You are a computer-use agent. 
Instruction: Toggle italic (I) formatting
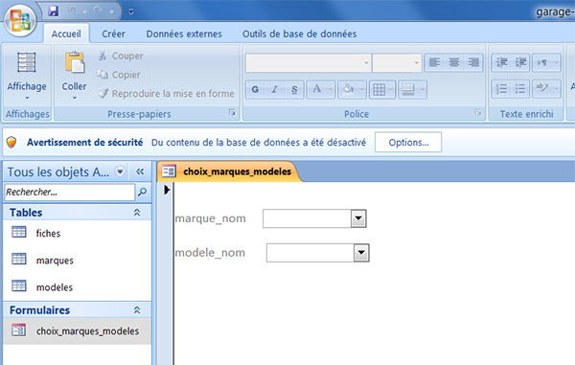(x=274, y=89)
